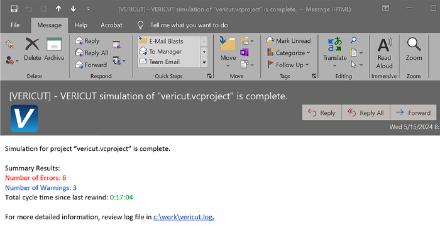
Task: Click the Tell me what you want to do box
Action: pos(189,25)
